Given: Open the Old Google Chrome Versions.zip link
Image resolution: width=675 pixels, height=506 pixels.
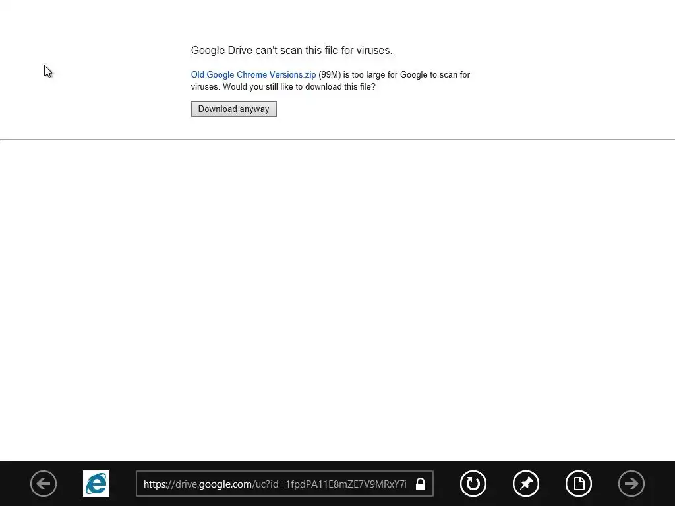Looking at the screenshot, I should coord(253,75).
